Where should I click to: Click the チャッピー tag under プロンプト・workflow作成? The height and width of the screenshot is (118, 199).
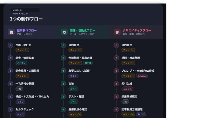coord(128,76)
